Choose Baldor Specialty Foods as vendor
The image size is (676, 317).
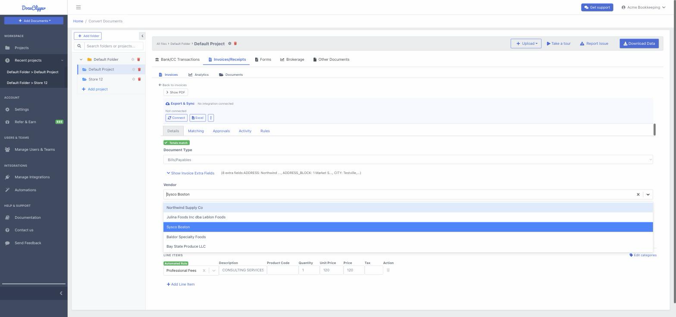click(x=408, y=237)
